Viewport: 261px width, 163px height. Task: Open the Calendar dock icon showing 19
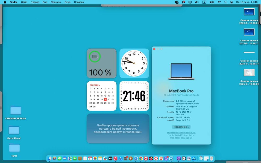pos(90,159)
